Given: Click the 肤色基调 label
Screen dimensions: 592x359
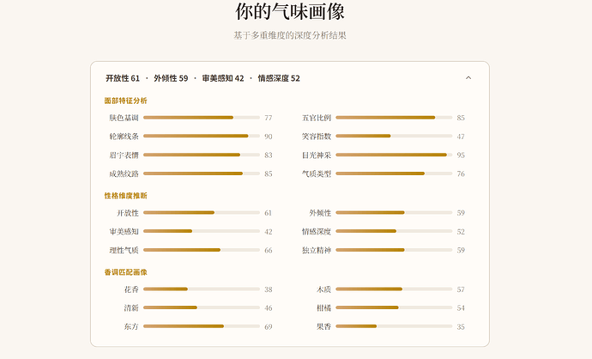Looking at the screenshot, I should (x=124, y=118).
